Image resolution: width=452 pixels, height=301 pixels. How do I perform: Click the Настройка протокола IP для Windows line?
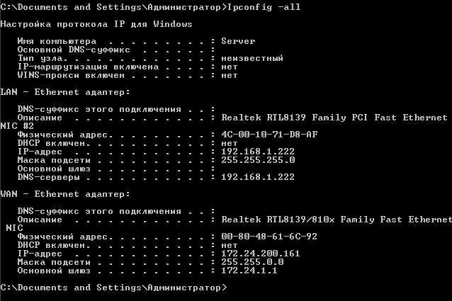[x=96, y=24]
